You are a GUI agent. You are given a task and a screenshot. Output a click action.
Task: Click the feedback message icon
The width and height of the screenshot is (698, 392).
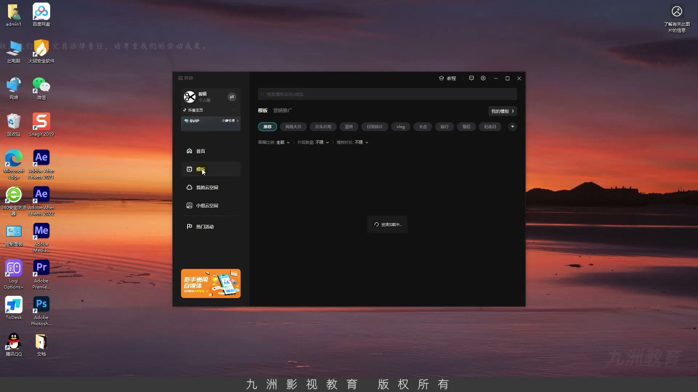(x=472, y=78)
